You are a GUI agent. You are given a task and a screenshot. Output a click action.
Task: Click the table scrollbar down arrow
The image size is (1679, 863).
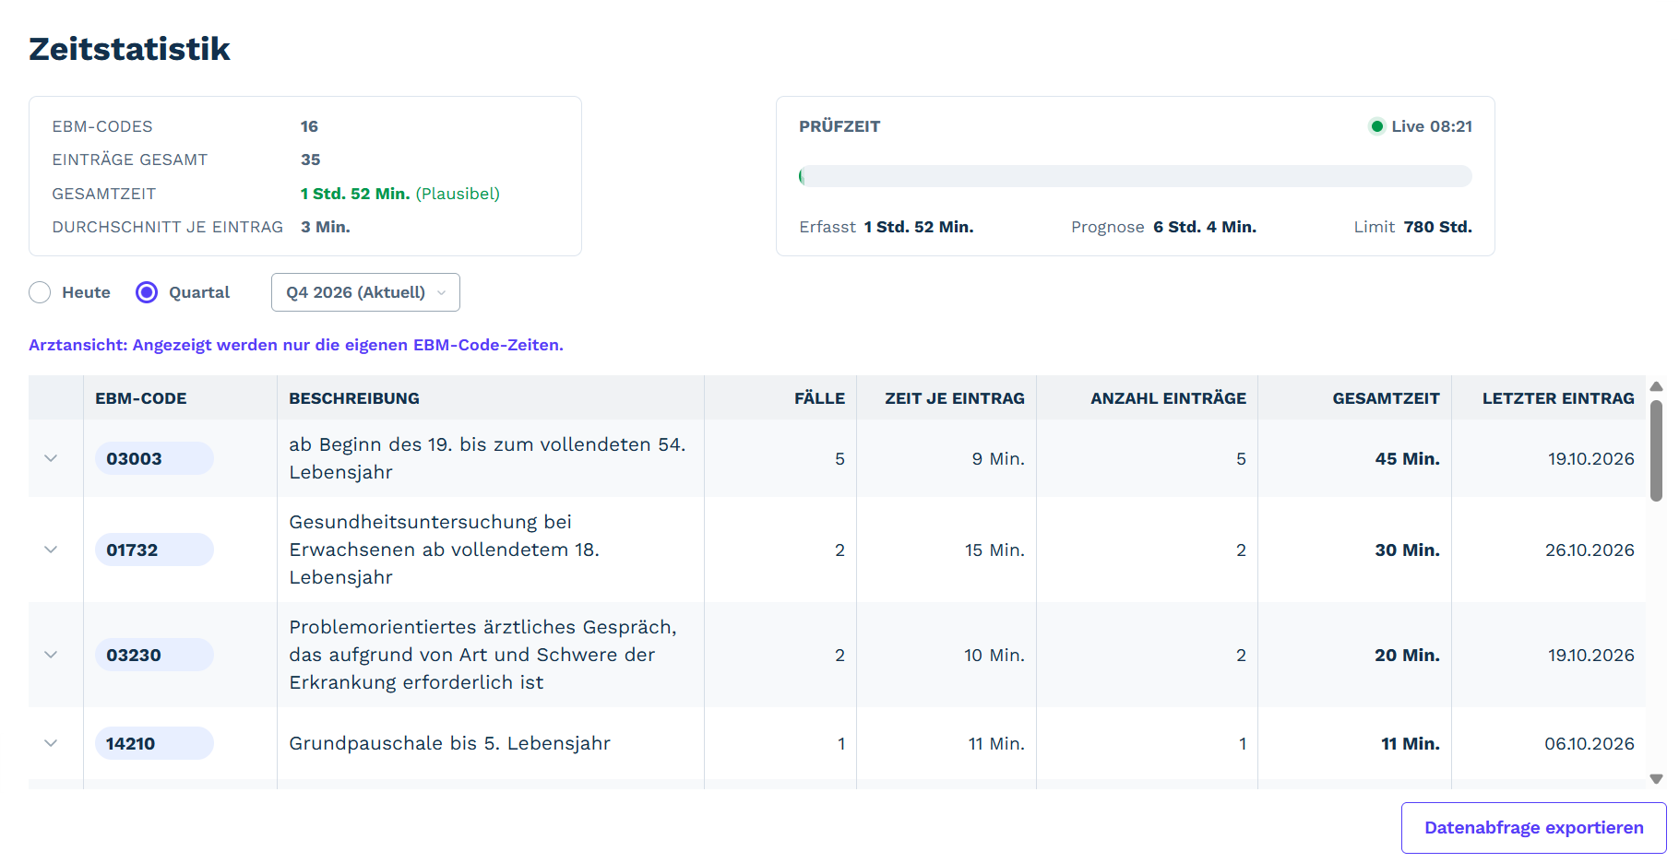click(x=1656, y=779)
